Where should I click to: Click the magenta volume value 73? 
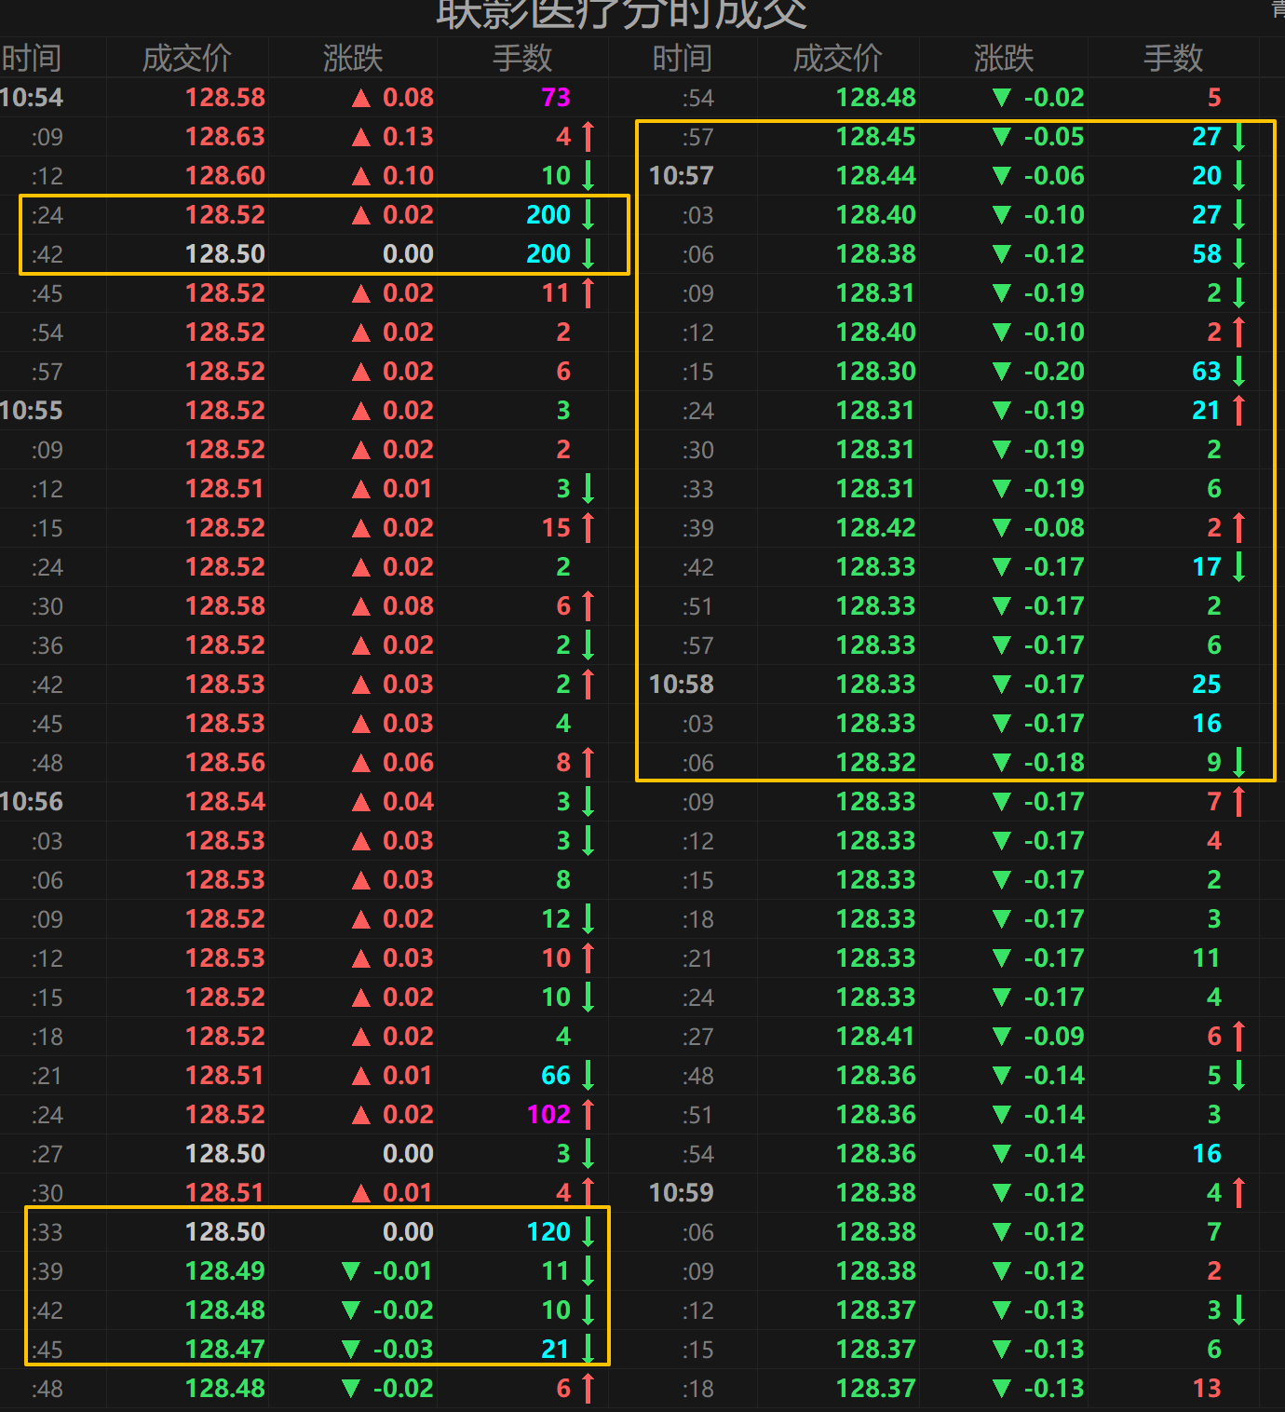coord(555,98)
